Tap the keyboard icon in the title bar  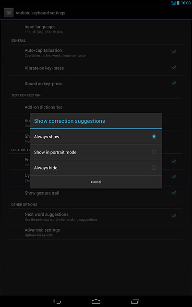(9, 13)
